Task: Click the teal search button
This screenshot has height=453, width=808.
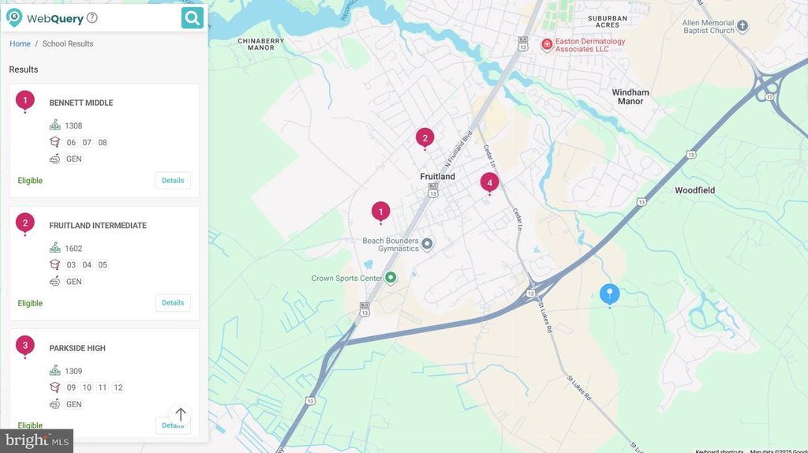Action: coord(193,18)
